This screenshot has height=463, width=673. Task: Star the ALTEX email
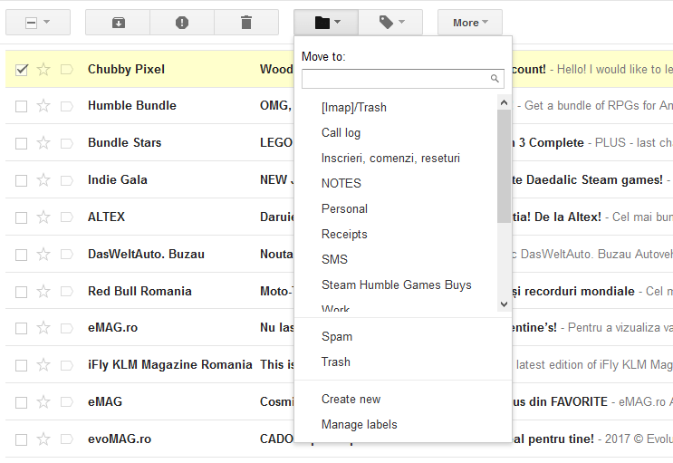tap(43, 217)
